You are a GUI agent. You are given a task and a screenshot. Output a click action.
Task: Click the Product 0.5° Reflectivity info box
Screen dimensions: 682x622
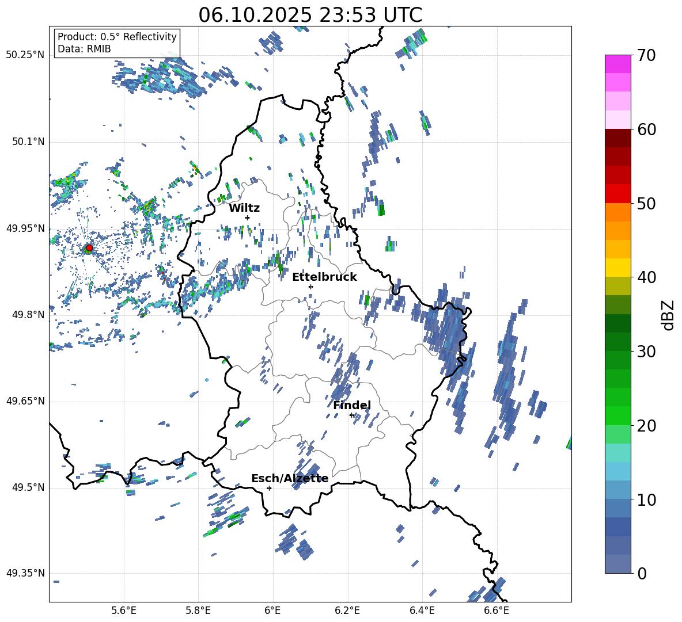[x=117, y=43]
